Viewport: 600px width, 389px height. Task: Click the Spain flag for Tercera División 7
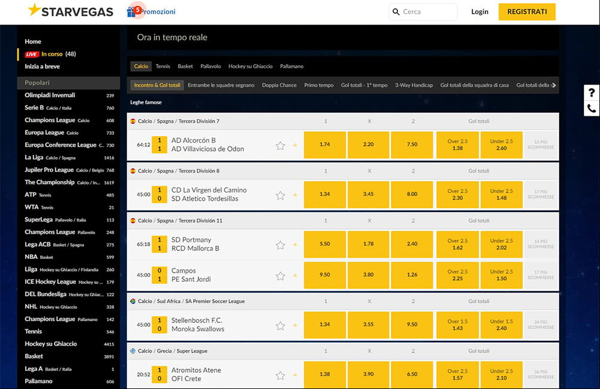133,121
